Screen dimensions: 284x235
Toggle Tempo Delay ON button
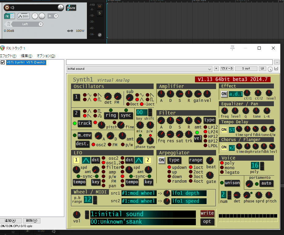(x=224, y=130)
